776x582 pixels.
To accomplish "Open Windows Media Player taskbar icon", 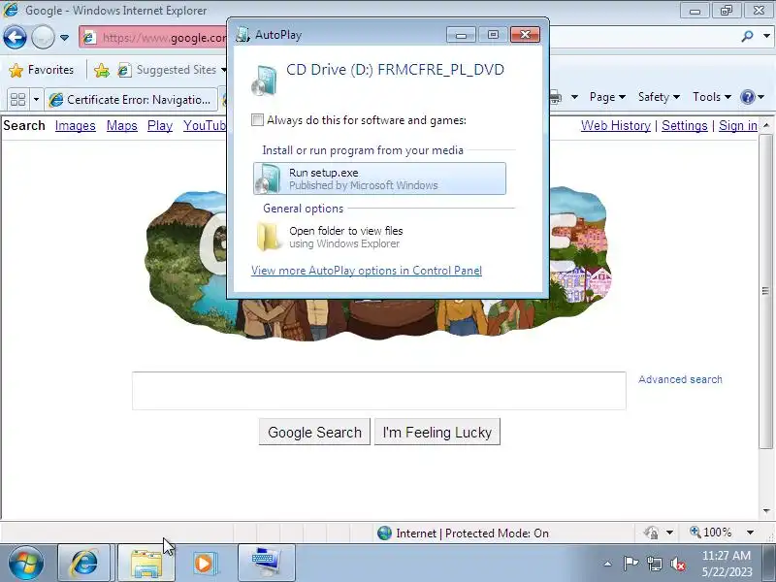I will point(205,564).
